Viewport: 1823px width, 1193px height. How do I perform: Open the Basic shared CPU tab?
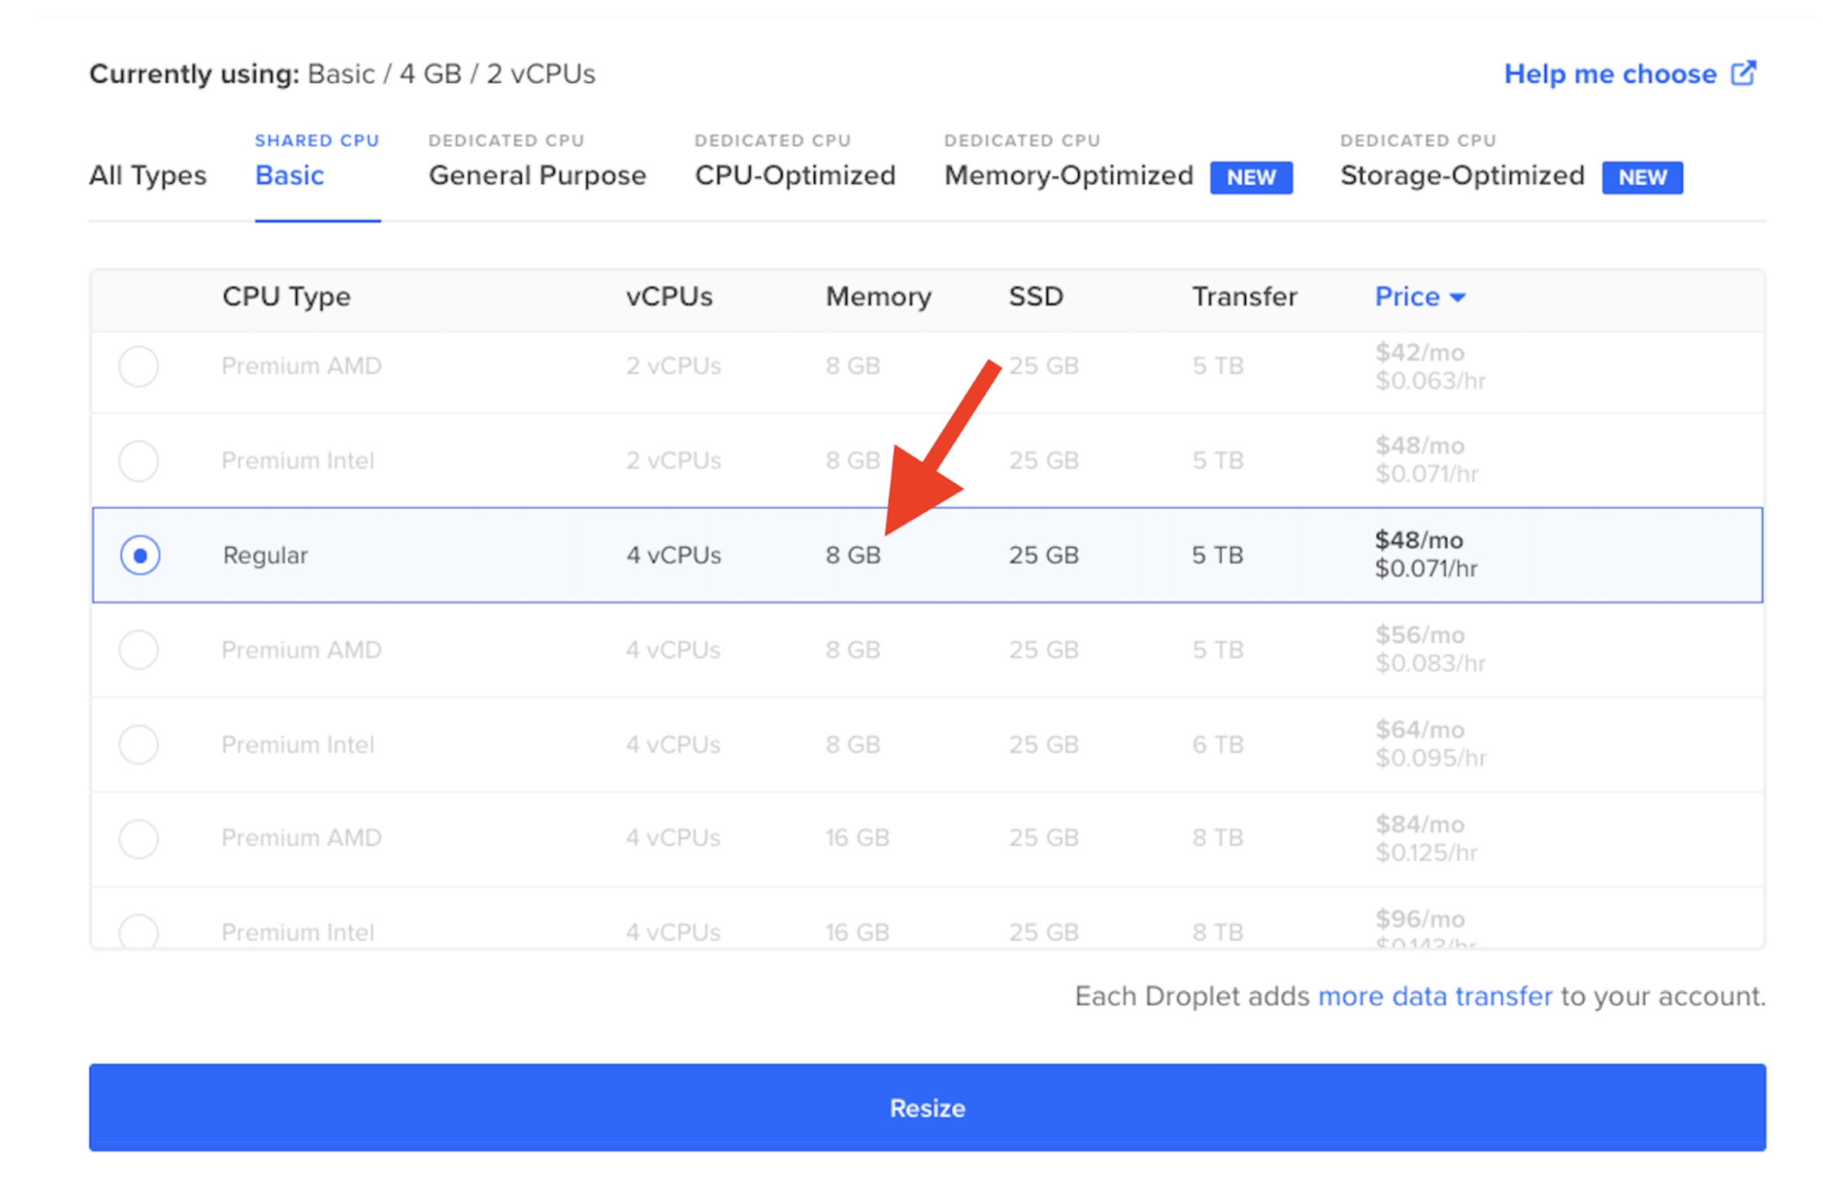point(290,175)
